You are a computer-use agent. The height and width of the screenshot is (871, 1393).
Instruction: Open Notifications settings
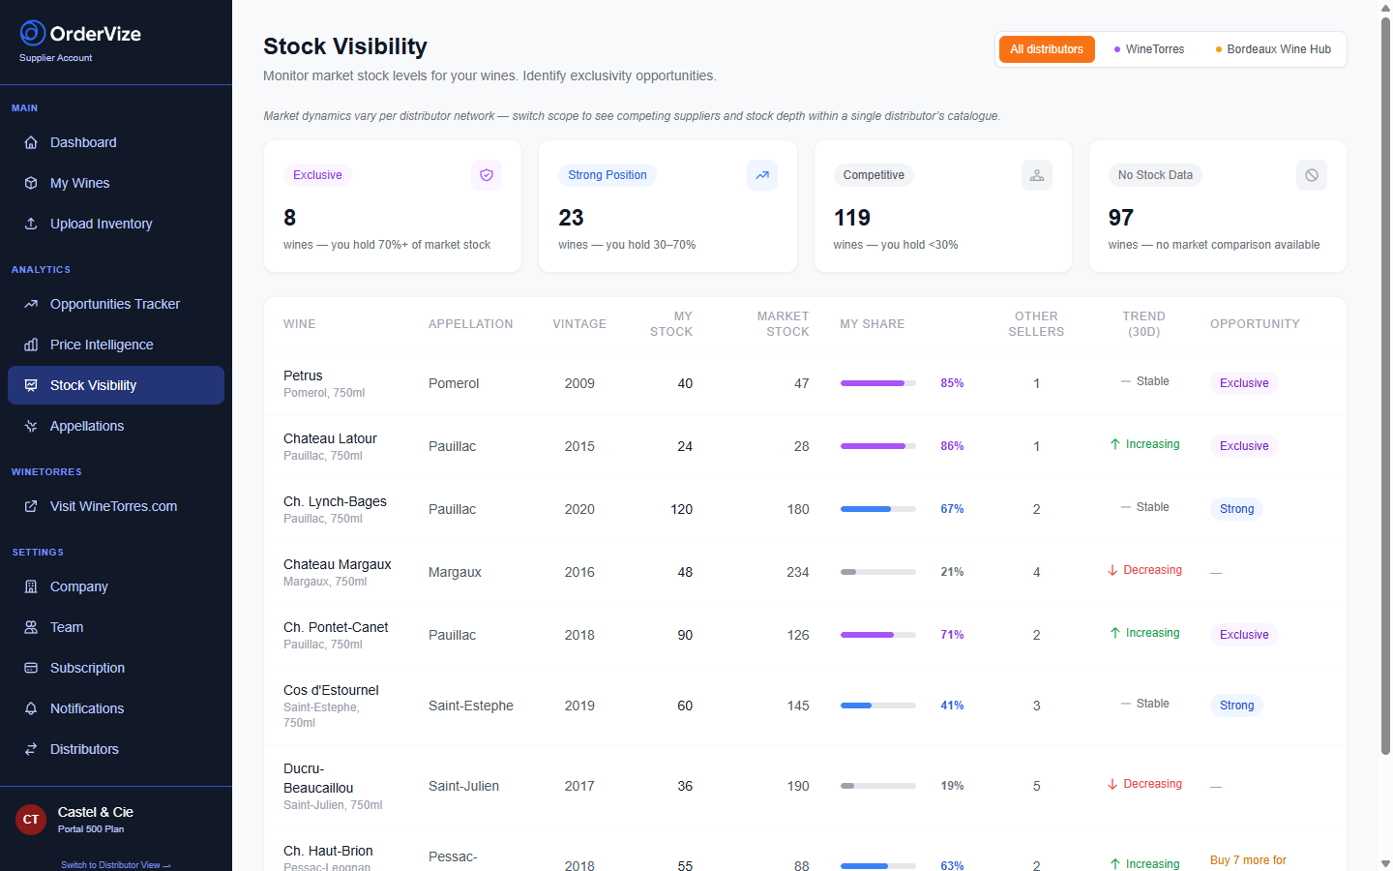tap(116, 708)
